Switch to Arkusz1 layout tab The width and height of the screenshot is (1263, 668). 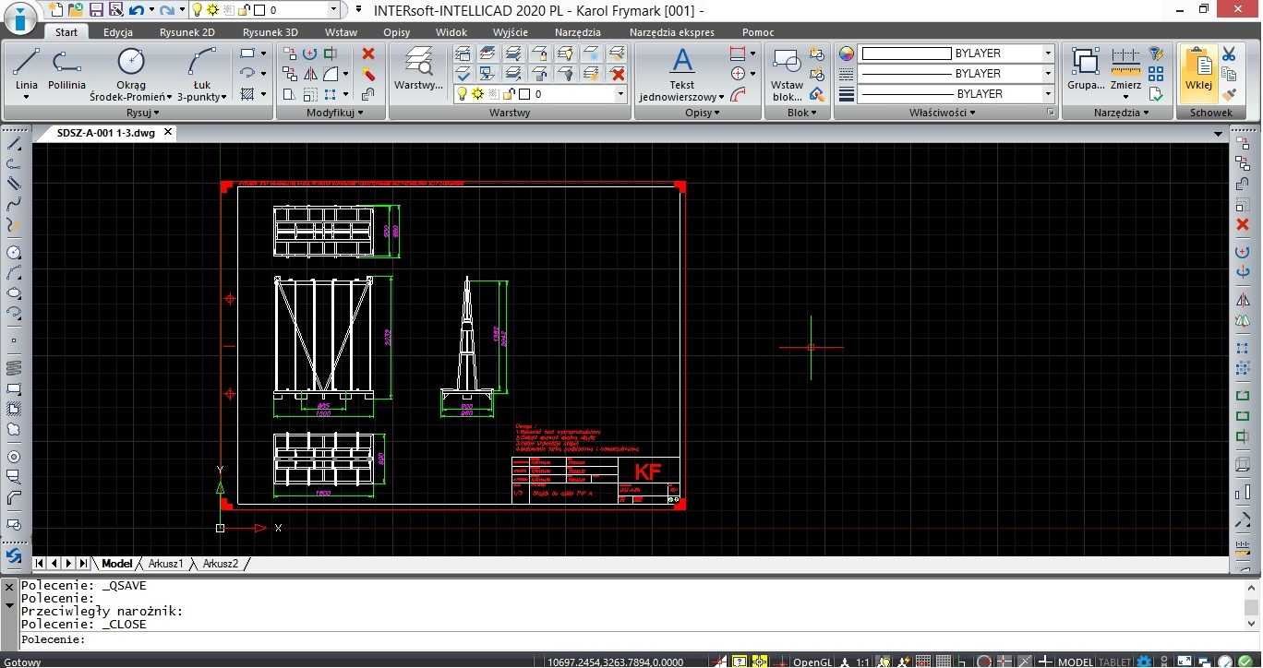coord(166,564)
